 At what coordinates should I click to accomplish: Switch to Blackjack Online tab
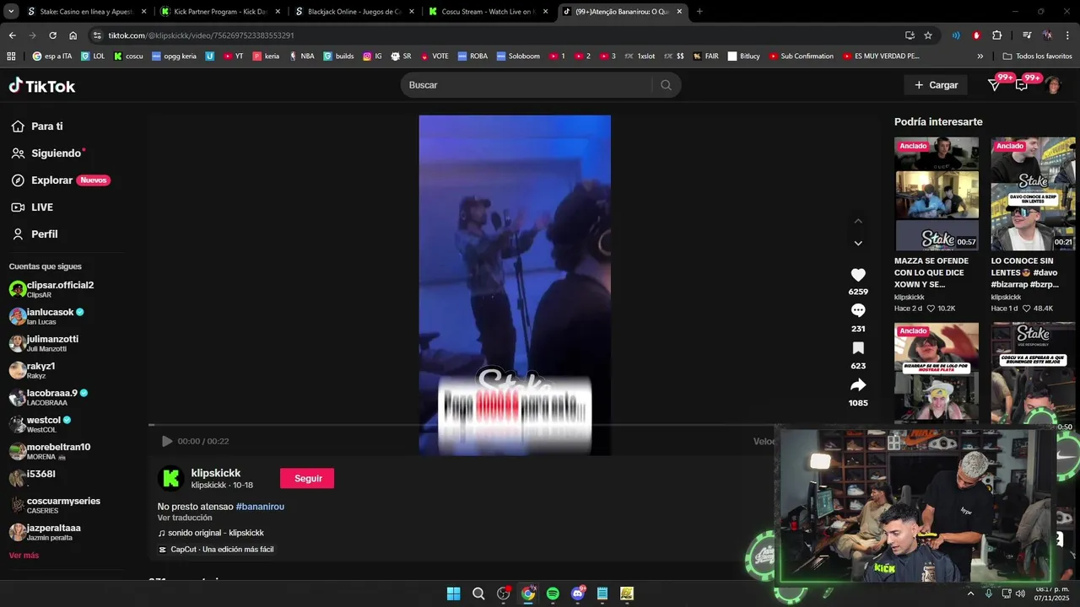pos(354,12)
